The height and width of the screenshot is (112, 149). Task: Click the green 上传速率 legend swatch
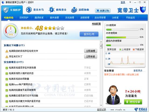pyautogui.click(x=120, y=49)
